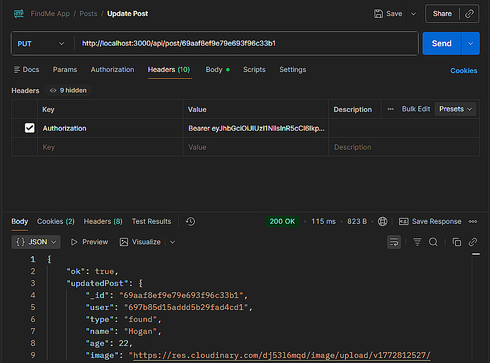Toggle word wrap icon in response toolbar
The image size is (490, 363).
(394, 242)
